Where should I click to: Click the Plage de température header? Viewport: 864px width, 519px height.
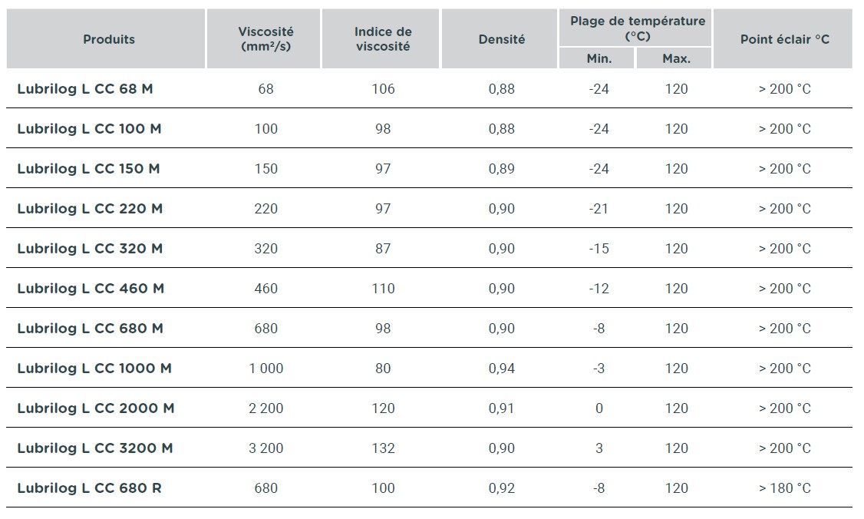[x=638, y=28]
